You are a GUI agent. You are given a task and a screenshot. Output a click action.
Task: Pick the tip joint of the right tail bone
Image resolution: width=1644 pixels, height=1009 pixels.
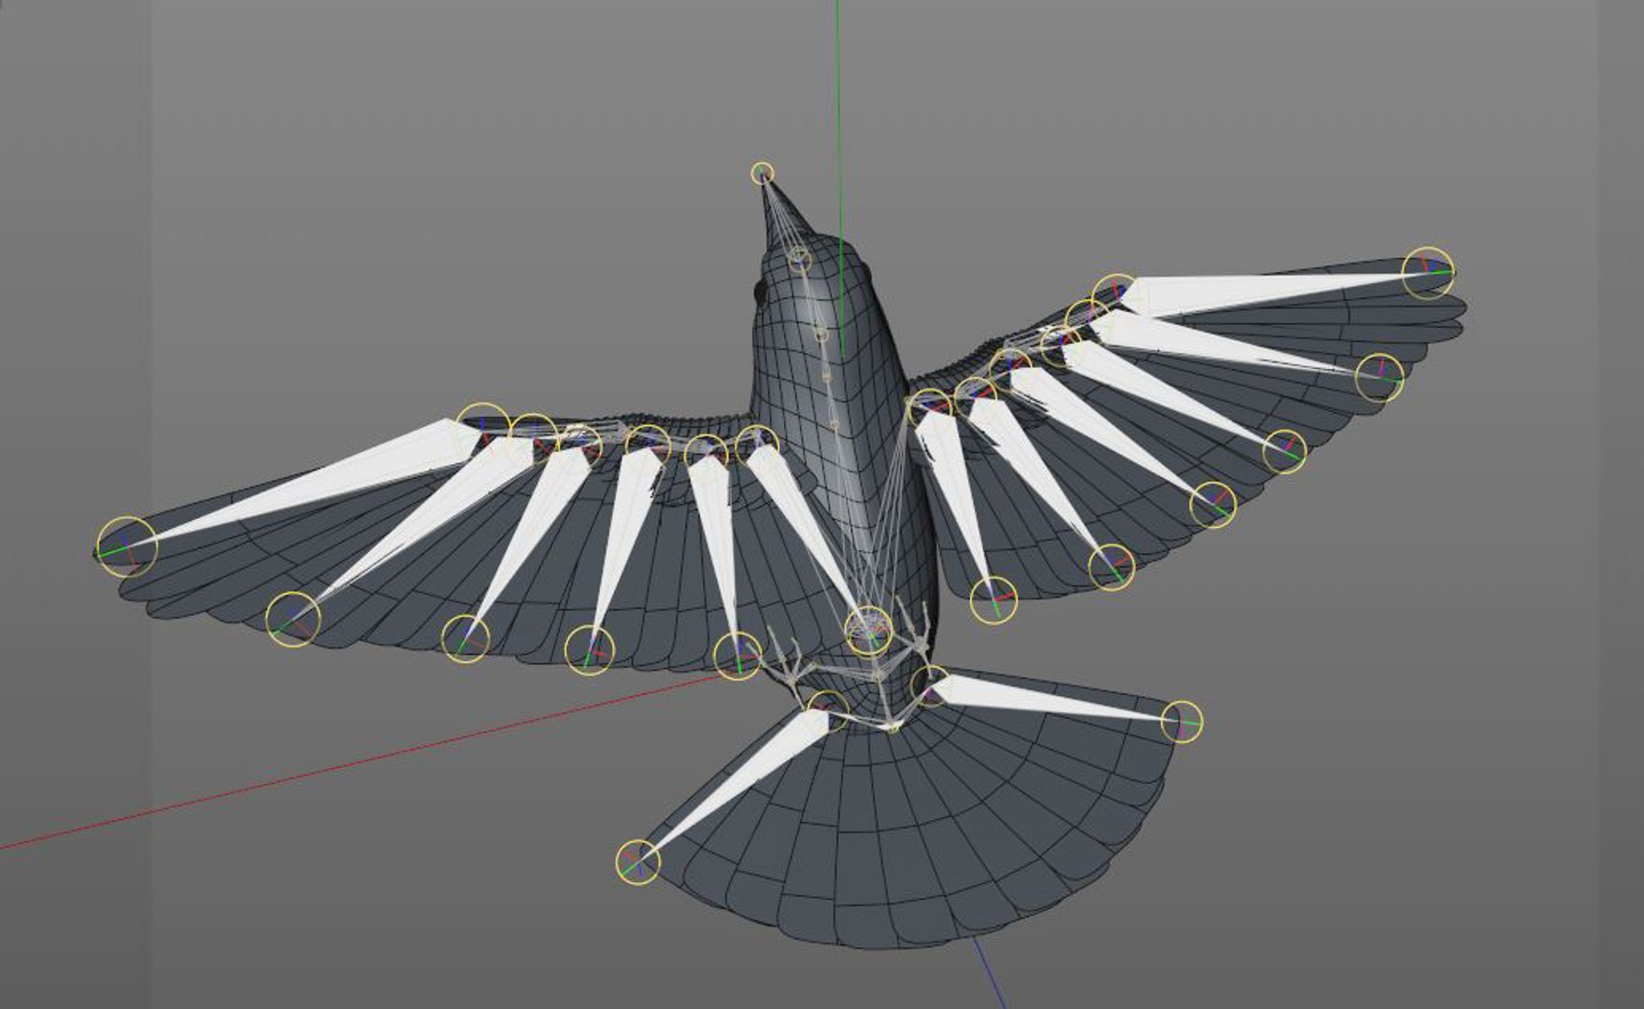click(x=1181, y=721)
